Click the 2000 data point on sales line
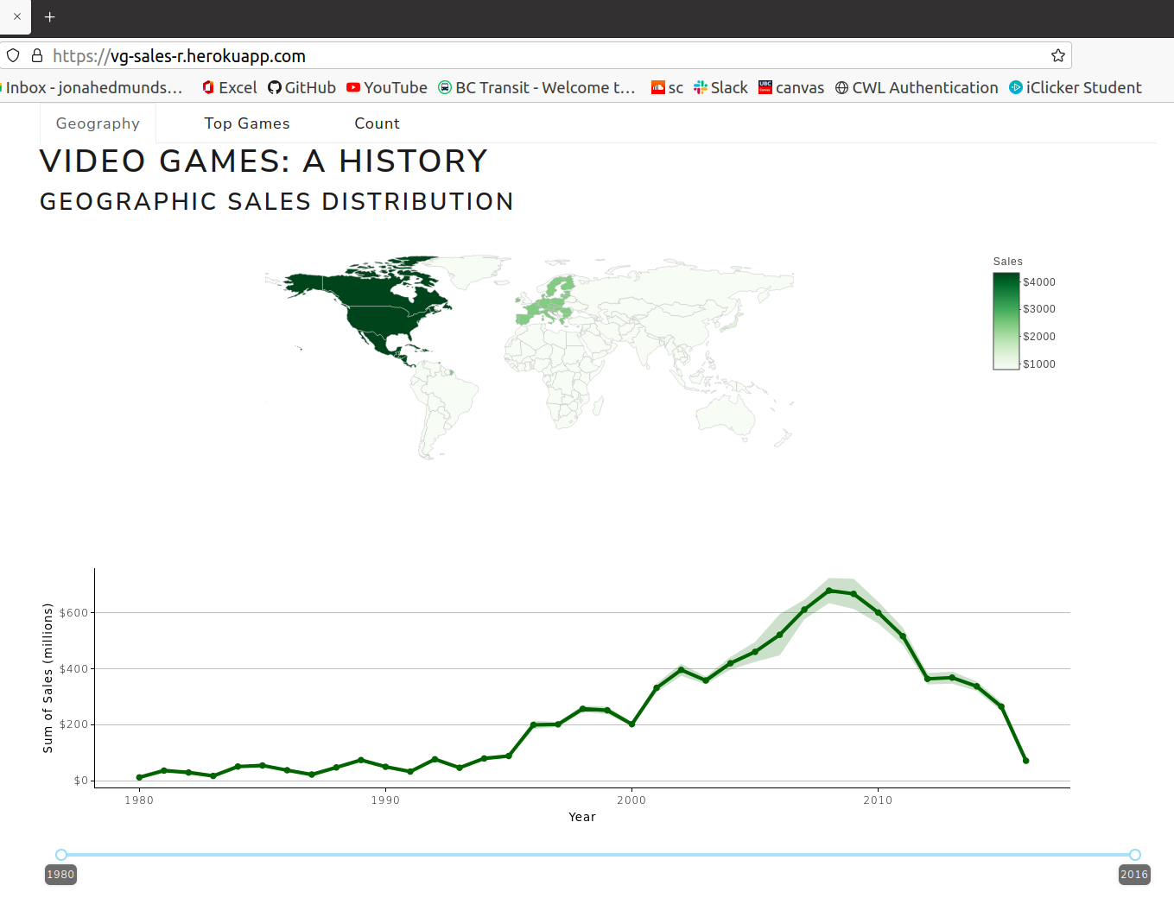This screenshot has height=898, width=1174. (x=631, y=724)
